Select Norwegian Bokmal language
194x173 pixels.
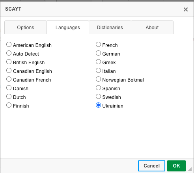pyautogui.click(x=98, y=79)
